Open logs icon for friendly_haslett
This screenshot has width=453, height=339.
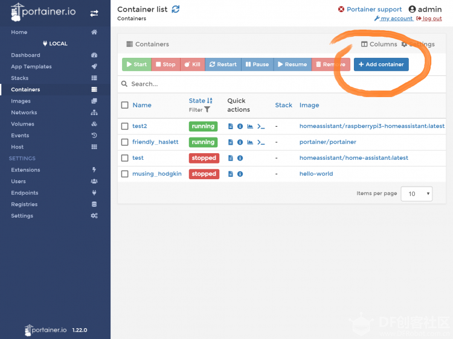pyautogui.click(x=230, y=142)
